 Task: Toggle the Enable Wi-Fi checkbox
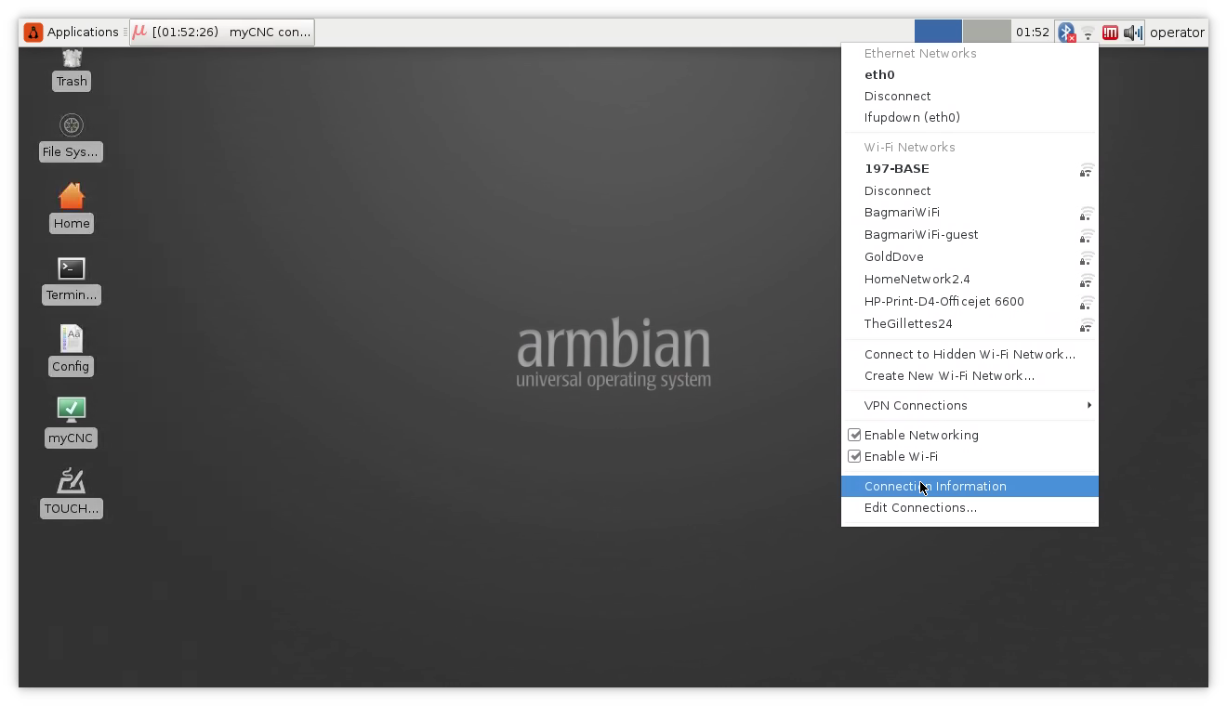pos(854,456)
